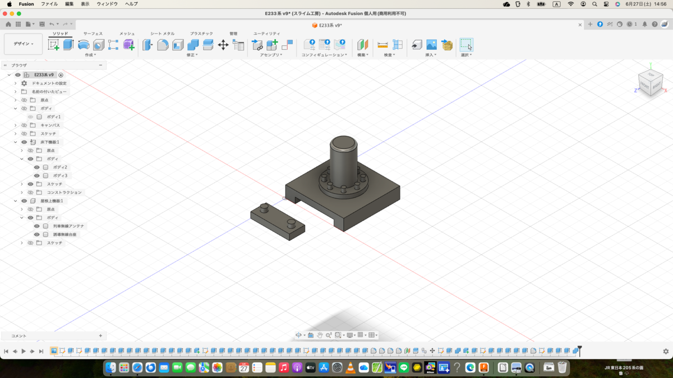Add a new document tab with plus
Viewport: 673px width, 378px height.
[590, 24]
